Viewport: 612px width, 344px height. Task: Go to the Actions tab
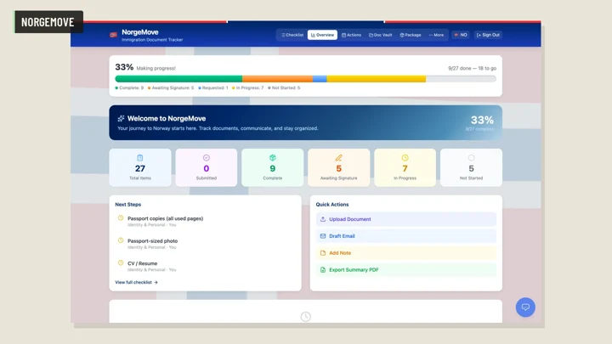[351, 35]
